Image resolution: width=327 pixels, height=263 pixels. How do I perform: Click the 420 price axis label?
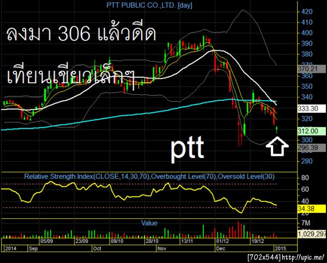coord(307,11)
